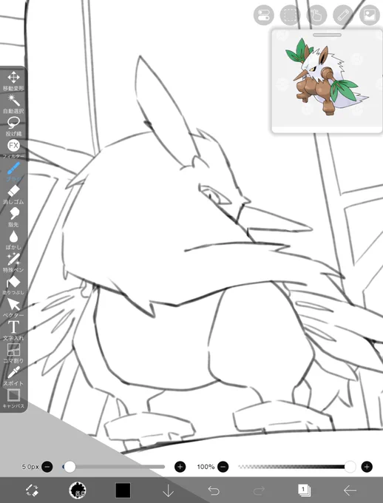Select the Eyedropper (スポイト) tool

(13, 377)
